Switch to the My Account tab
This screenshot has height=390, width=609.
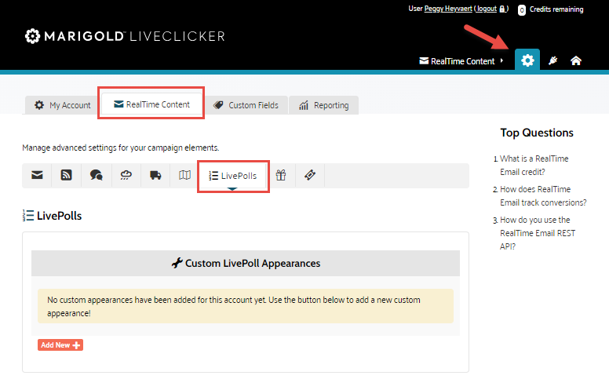(x=63, y=105)
